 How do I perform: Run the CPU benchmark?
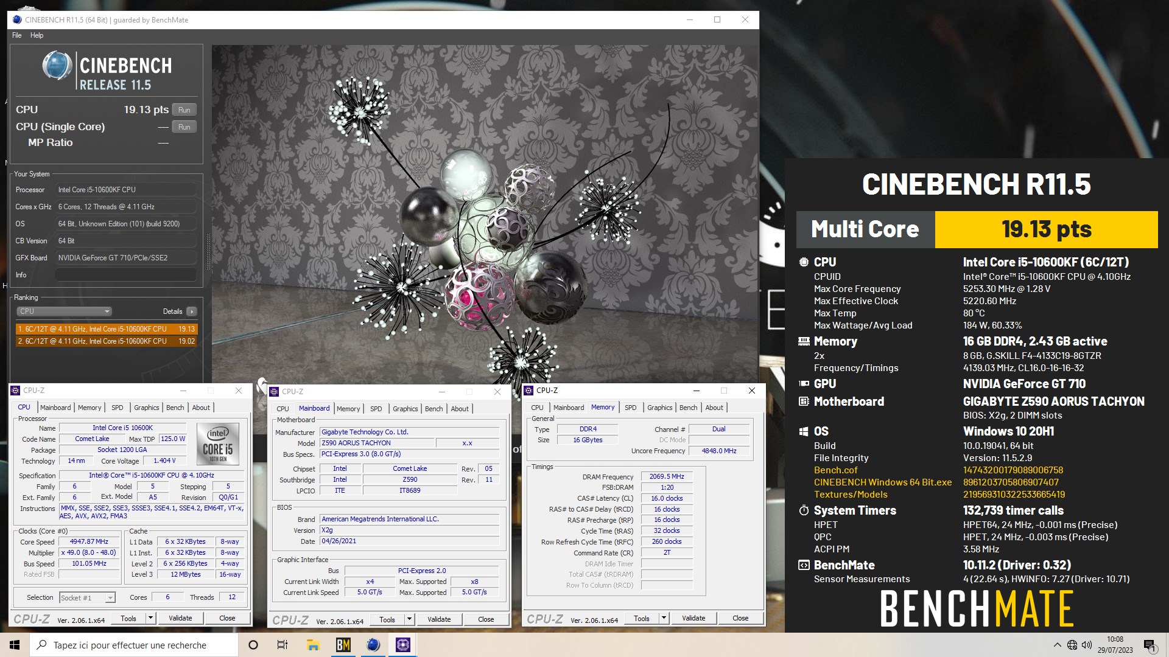point(184,110)
